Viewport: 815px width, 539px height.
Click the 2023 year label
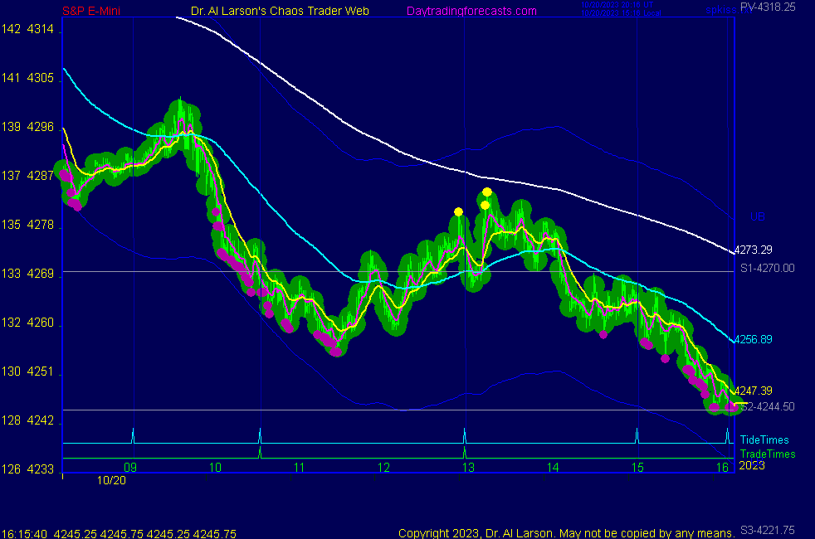[752, 465]
